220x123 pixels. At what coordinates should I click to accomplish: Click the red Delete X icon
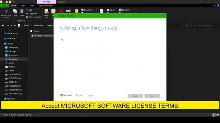click(x=61, y=11)
